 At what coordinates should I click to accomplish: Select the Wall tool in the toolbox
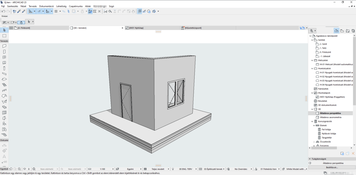4,46
